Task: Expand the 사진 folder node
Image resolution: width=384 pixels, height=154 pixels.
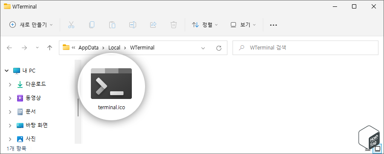Action: coord(10,139)
